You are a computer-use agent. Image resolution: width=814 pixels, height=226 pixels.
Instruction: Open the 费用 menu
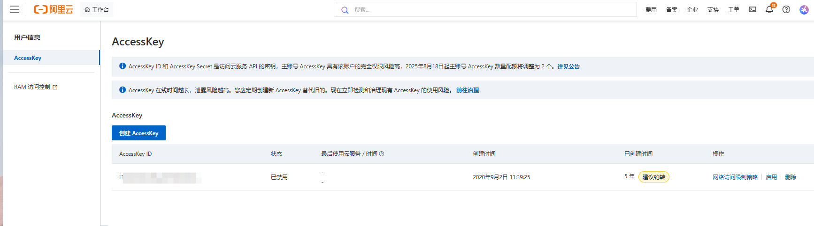tap(651, 10)
